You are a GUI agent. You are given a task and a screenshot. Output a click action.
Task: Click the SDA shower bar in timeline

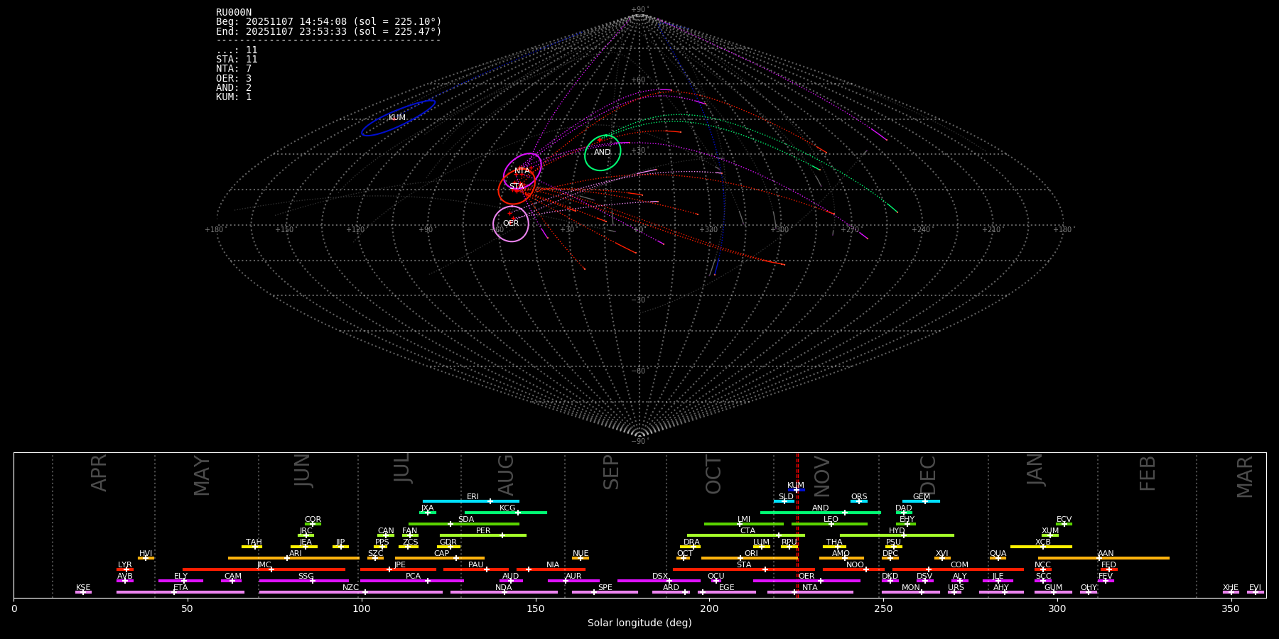pyautogui.click(x=463, y=524)
